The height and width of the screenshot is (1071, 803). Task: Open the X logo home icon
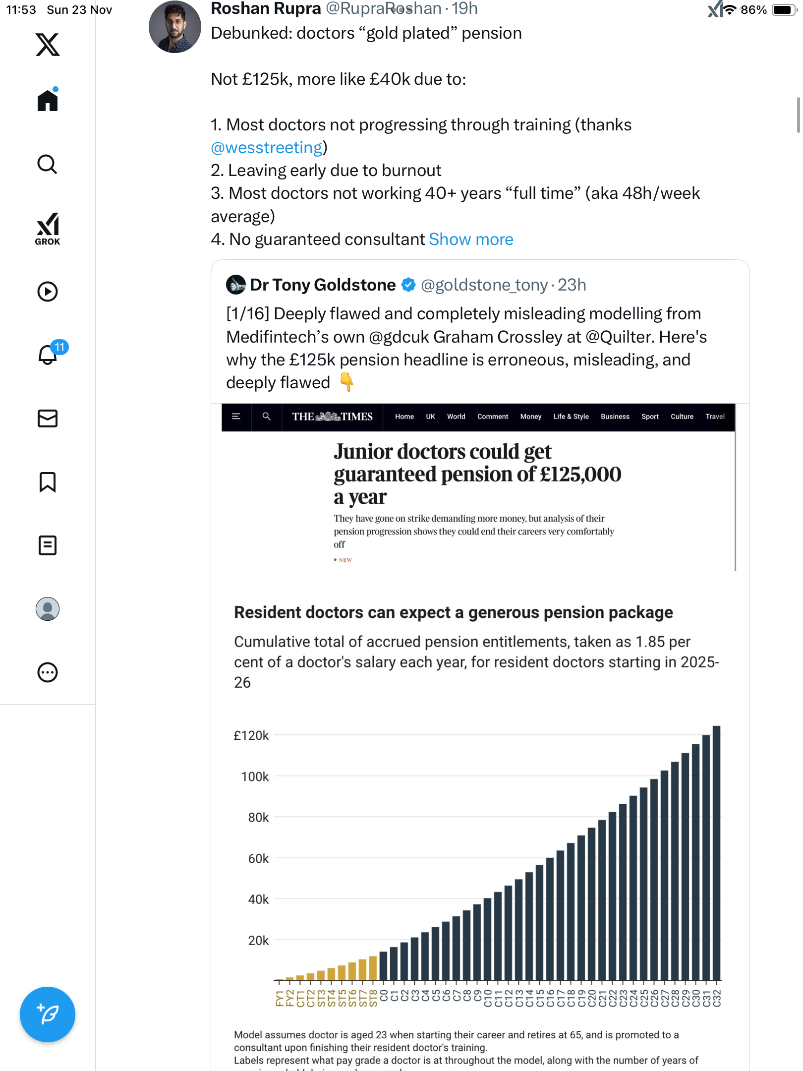click(x=48, y=45)
